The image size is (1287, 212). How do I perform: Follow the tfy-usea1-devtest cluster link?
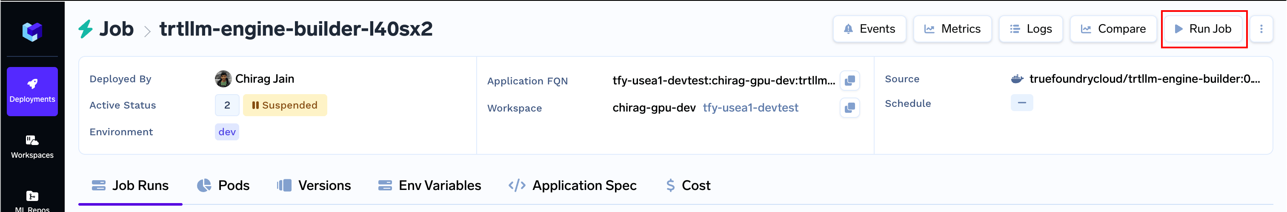click(750, 108)
